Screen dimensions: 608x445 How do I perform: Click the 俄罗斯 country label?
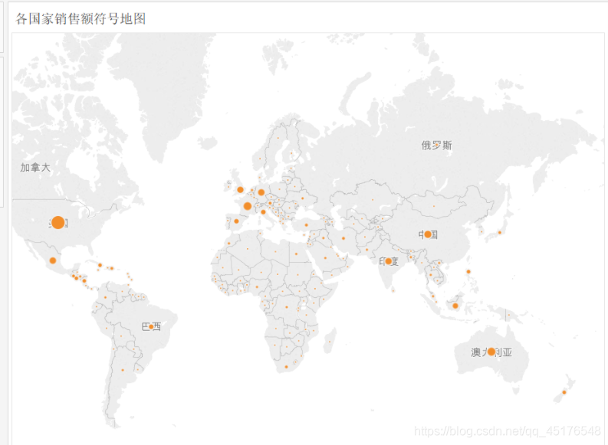tap(436, 146)
